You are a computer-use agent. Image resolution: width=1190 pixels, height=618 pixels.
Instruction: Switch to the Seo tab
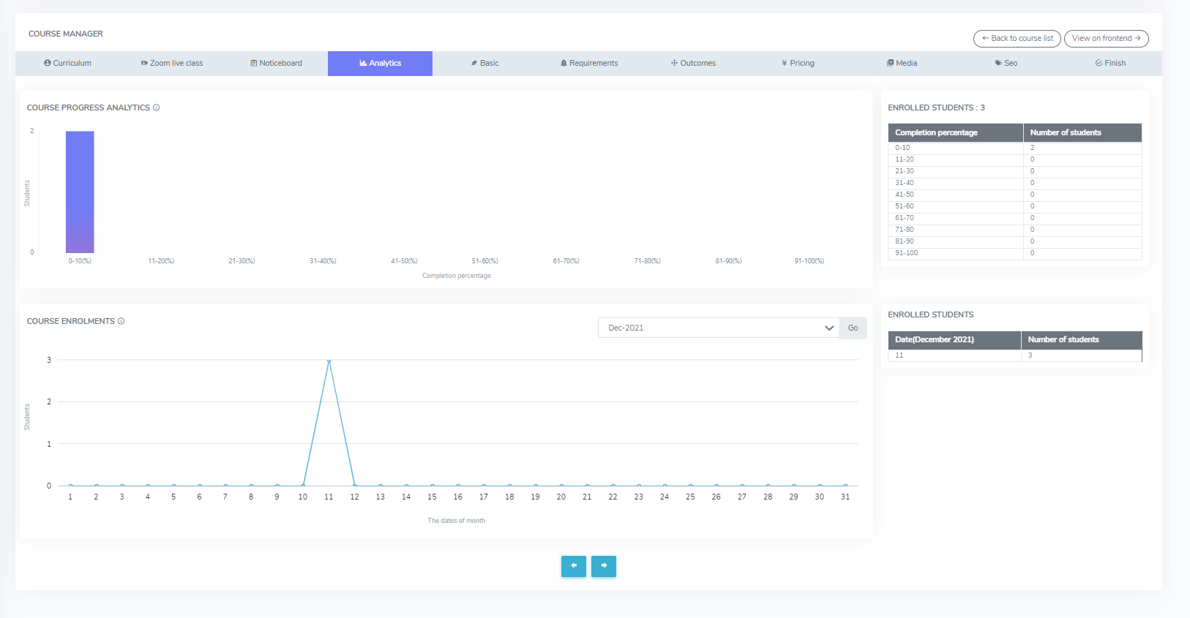point(1006,63)
